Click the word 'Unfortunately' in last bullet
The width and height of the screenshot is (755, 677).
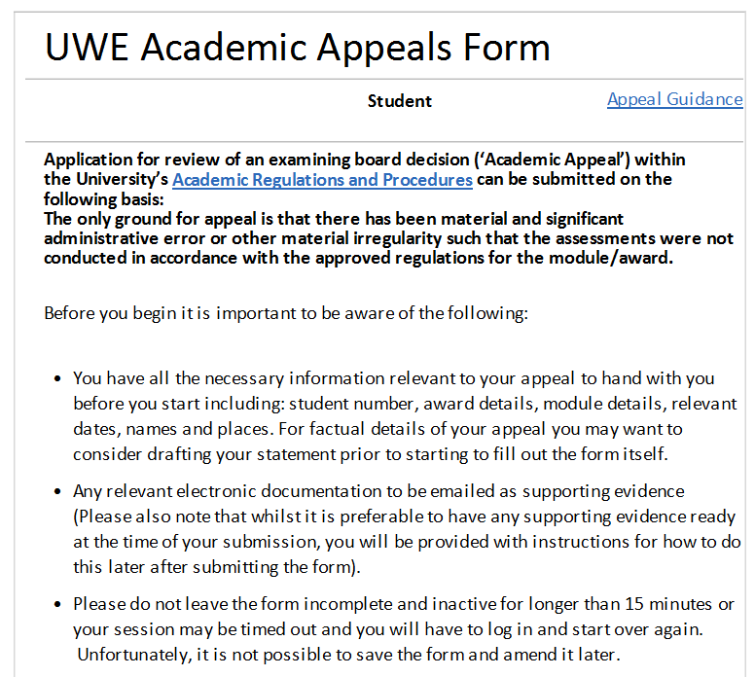coord(126,655)
